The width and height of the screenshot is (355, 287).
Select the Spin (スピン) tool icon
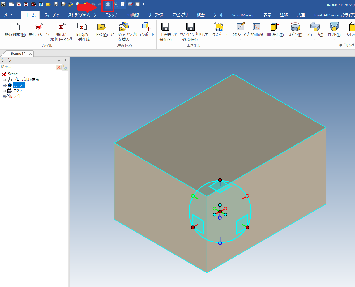pos(295,27)
